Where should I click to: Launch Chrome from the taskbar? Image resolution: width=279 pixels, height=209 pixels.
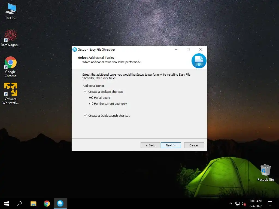47,204
